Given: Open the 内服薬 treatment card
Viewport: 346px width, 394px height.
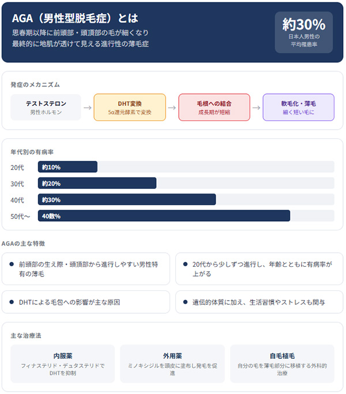Looking at the screenshot, I should click(63, 363).
